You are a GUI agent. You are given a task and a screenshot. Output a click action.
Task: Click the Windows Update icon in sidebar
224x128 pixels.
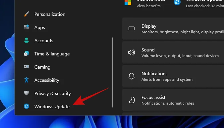tap(27, 106)
